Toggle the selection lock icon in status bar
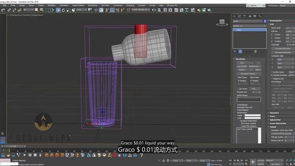This screenshot has height=166, width=295. pyautogui.click(x=164, y=160)
